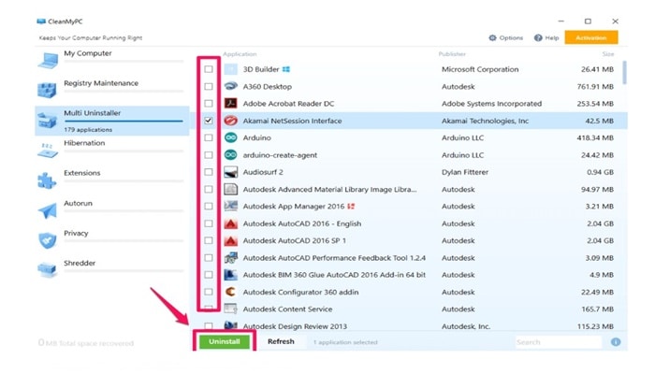Click the AutoCAD 2016 SP 1 icon

click(x=230, y=240)
